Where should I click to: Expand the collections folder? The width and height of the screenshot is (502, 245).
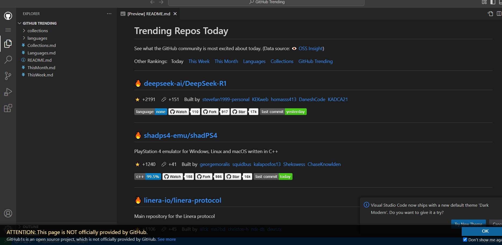point(66,31)
